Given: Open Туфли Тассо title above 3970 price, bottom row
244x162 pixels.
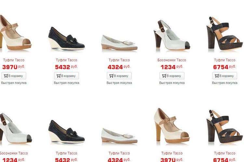Looking at the screenshot, I should point(172,153).
